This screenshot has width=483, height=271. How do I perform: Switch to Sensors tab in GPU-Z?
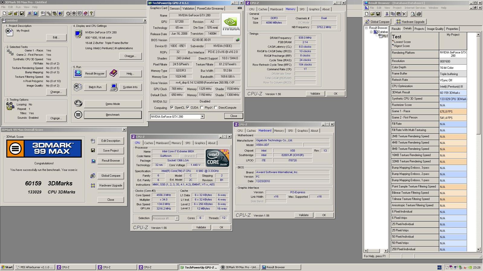click(175, 8)
